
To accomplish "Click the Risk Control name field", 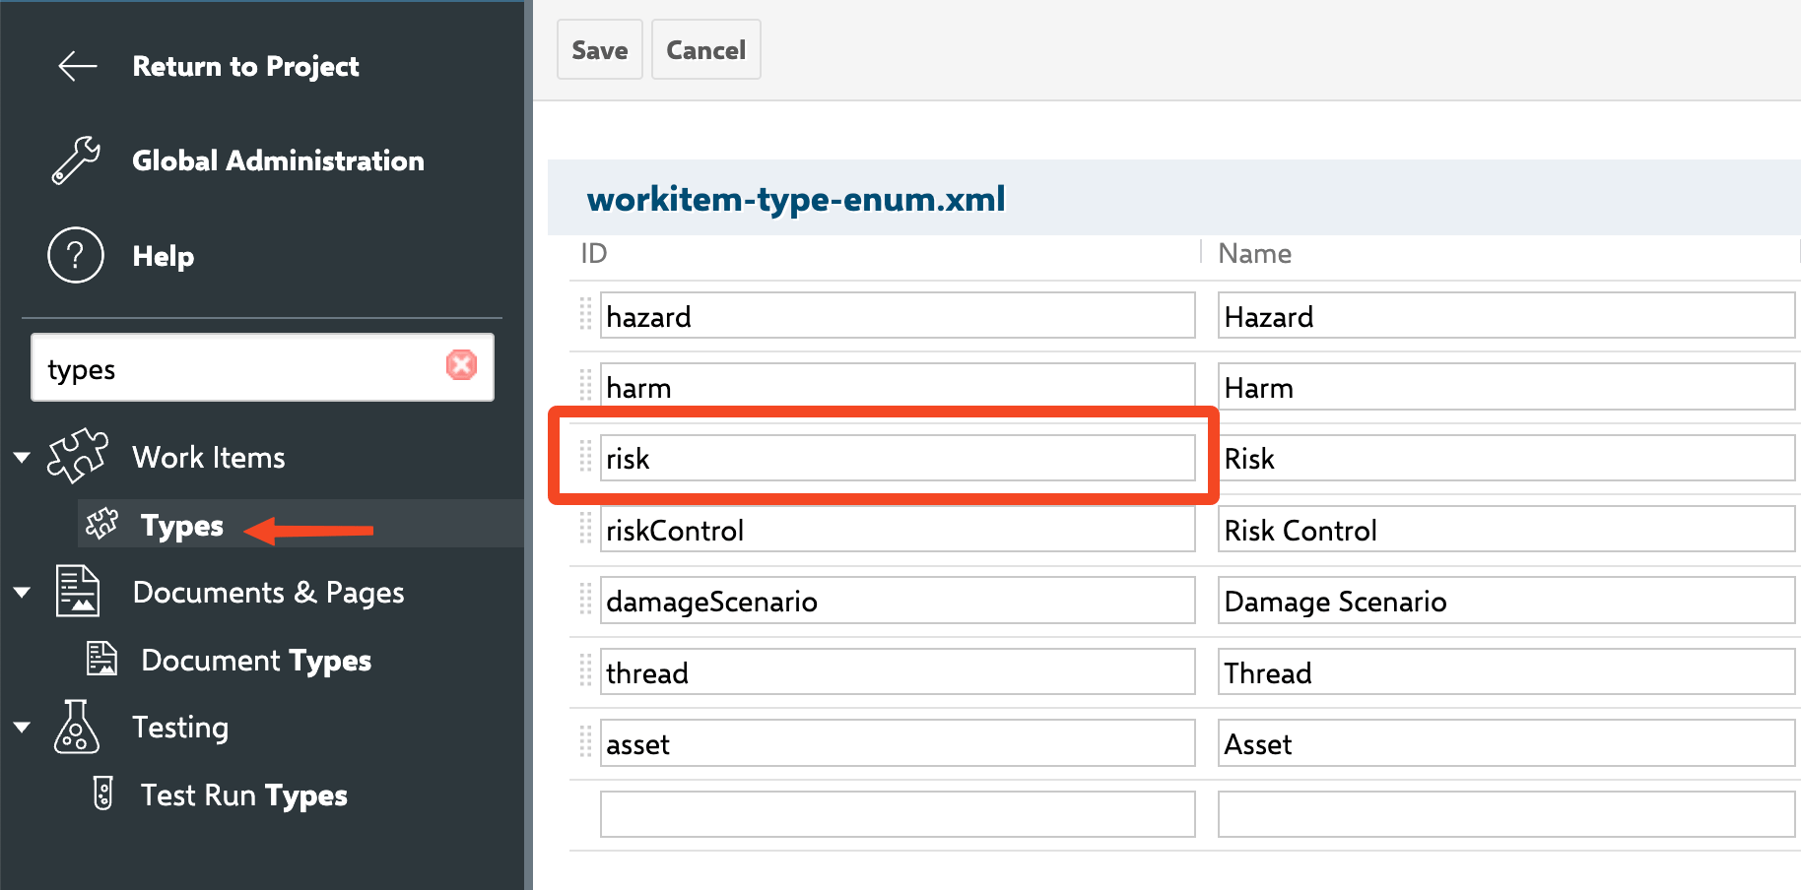I will (1506, 529).
